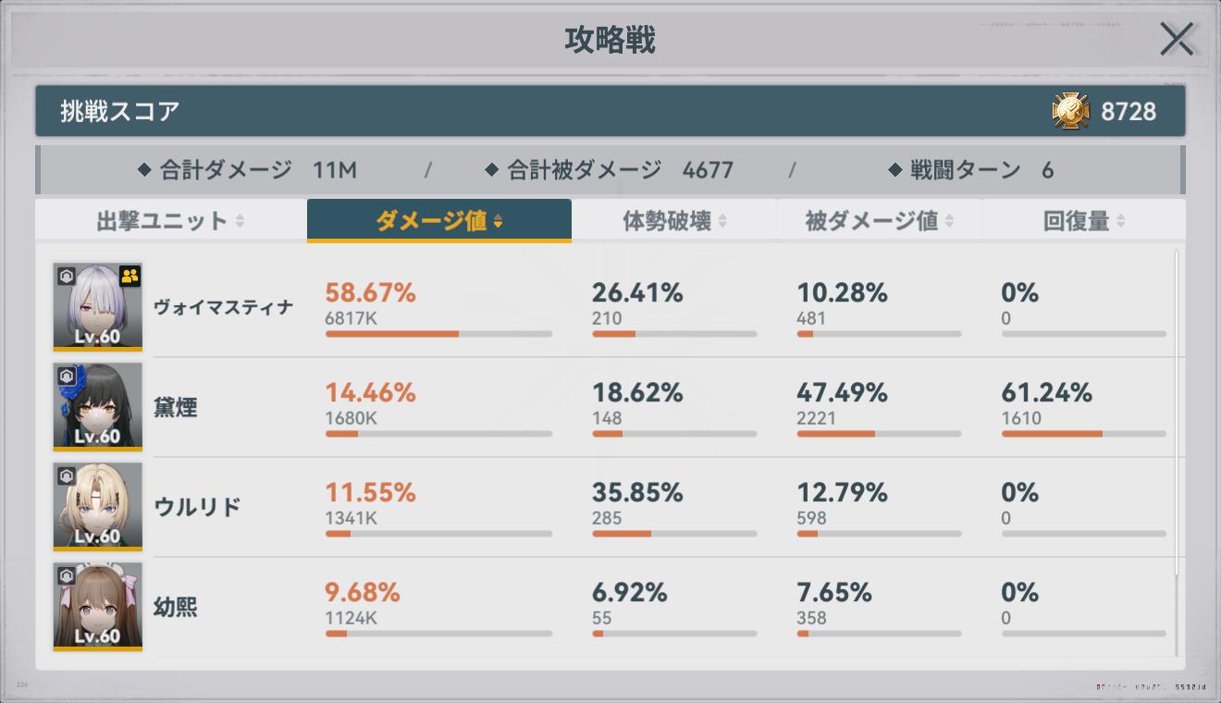Click ヴォイマスティナ's 58.67% damage bar
The height and width of the screenshot is (703, 1221).
(438, 334)
